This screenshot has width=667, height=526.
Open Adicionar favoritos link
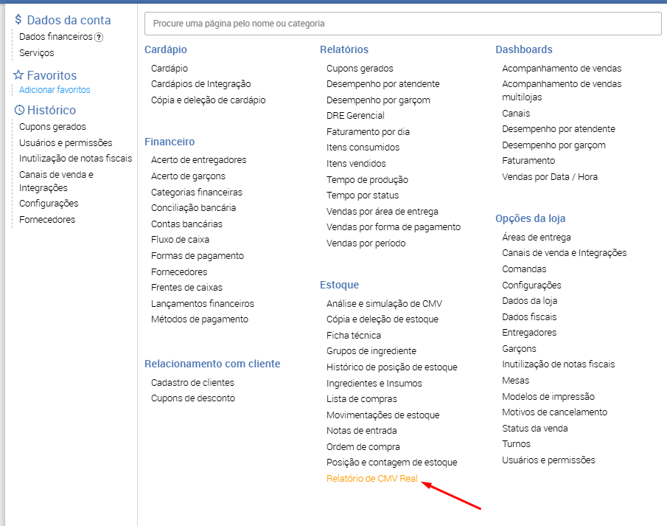coord(55,90)
